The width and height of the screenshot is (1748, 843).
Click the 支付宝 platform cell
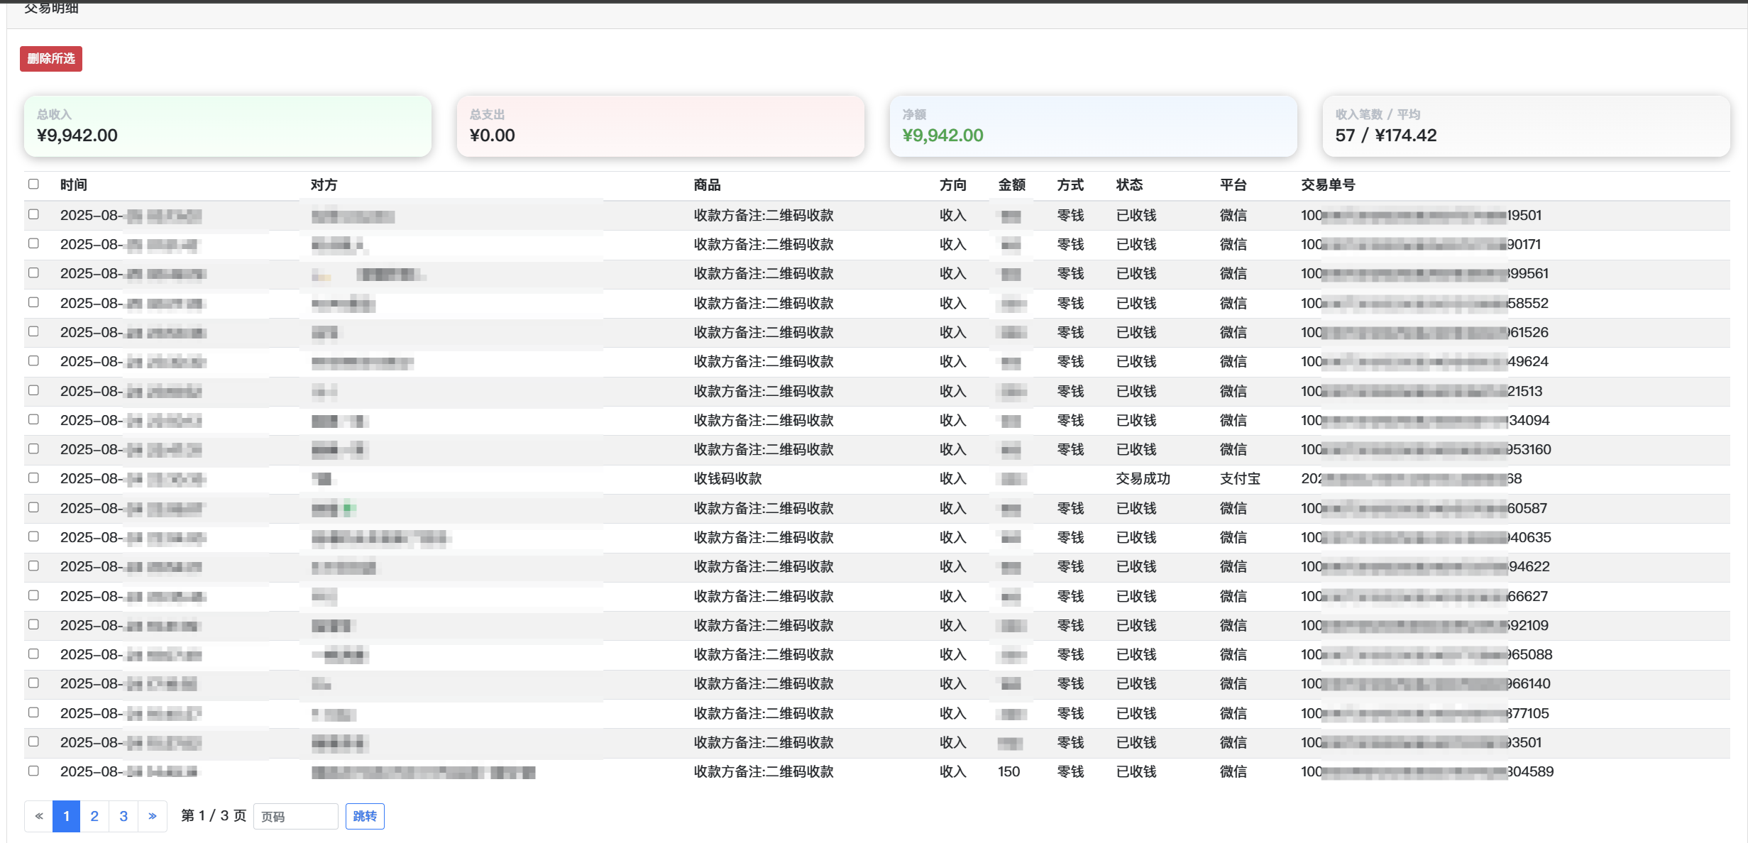tap(1241, 479)
